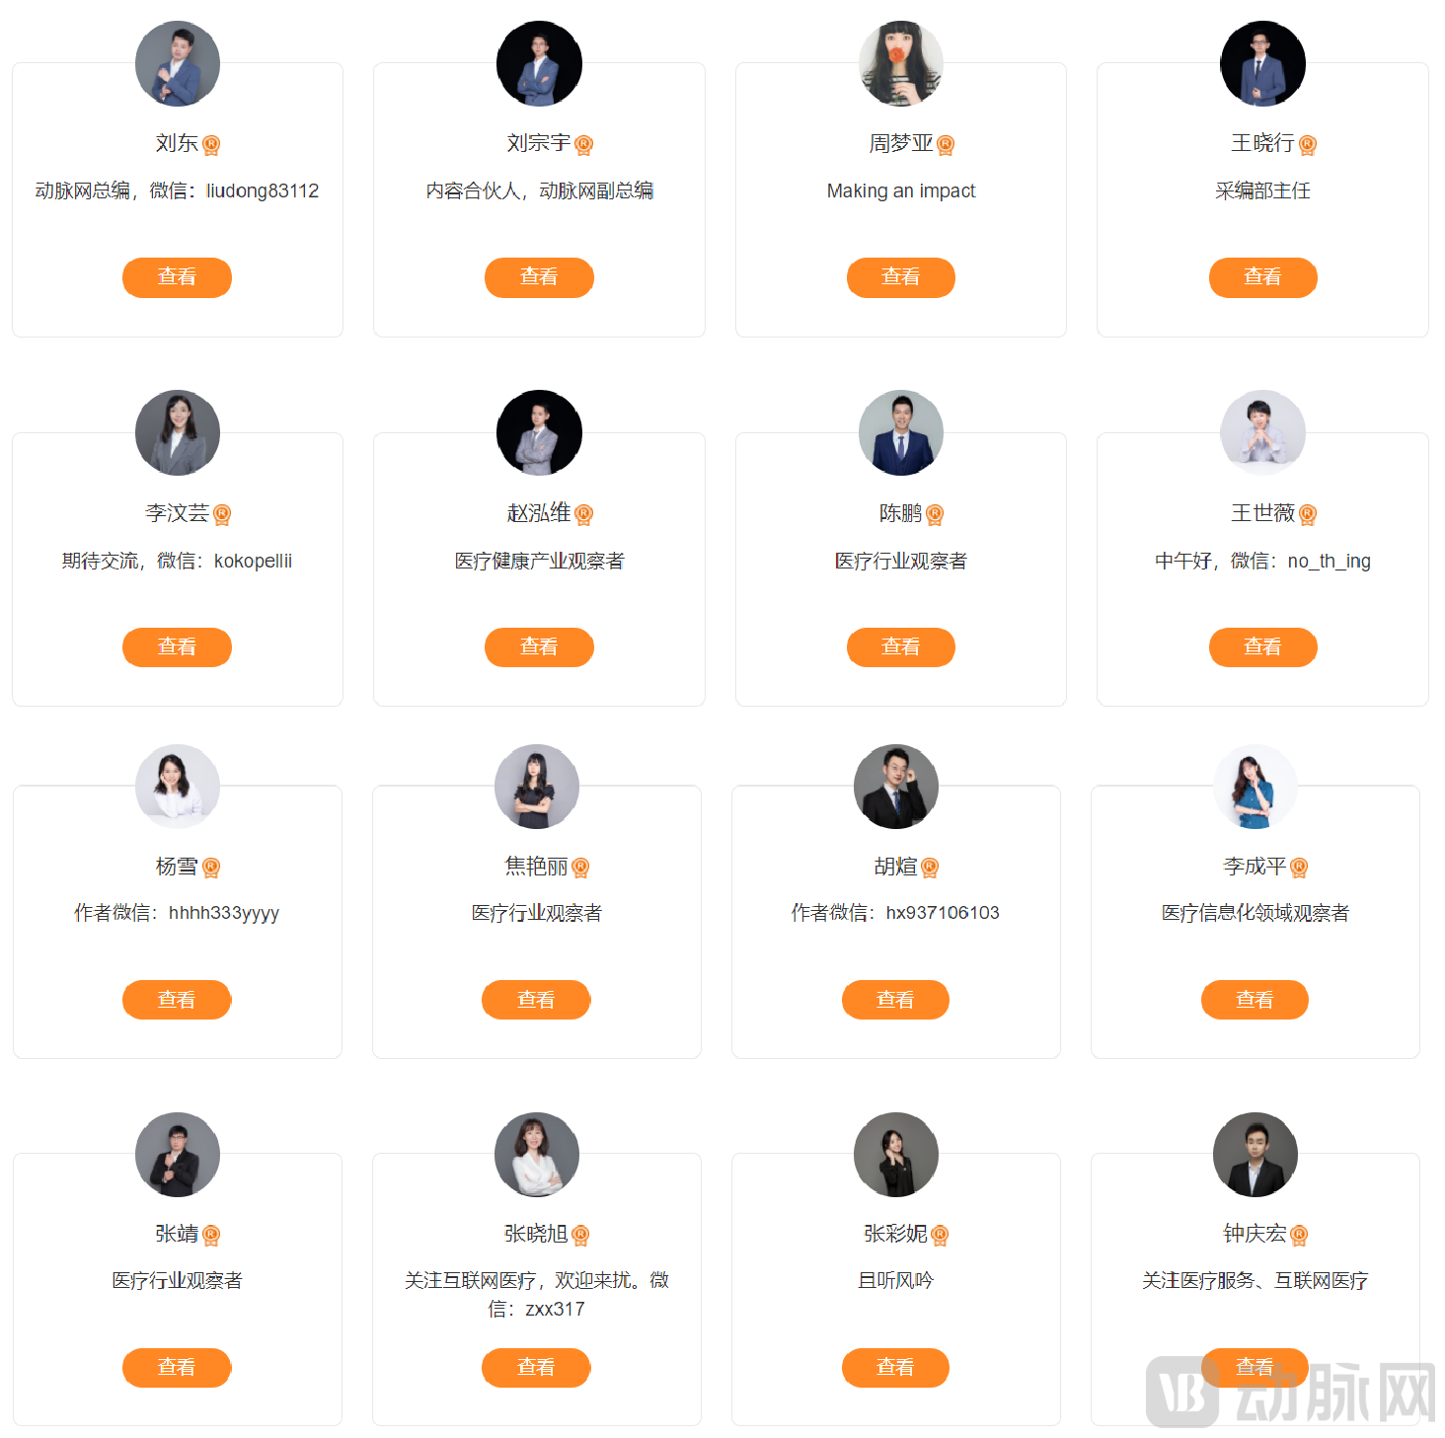
Task: Click 陈鹏's profile photo
Action: click(x=900, y=432)
